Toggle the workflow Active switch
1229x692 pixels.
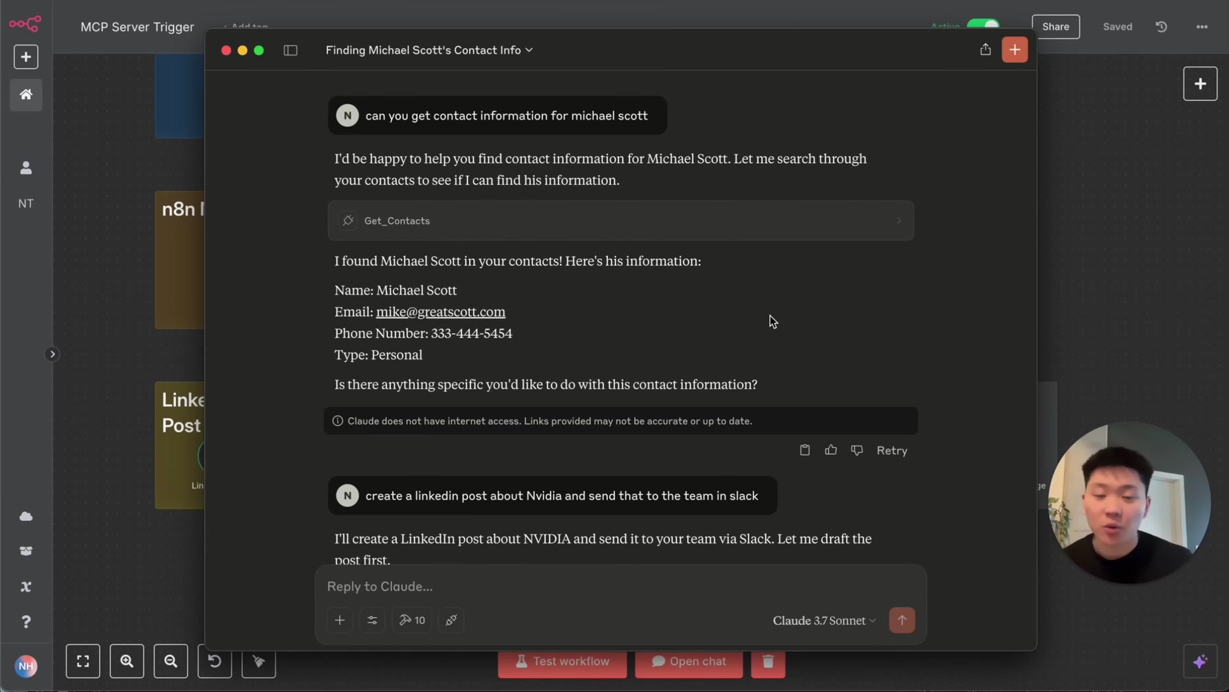pos(983,24)
